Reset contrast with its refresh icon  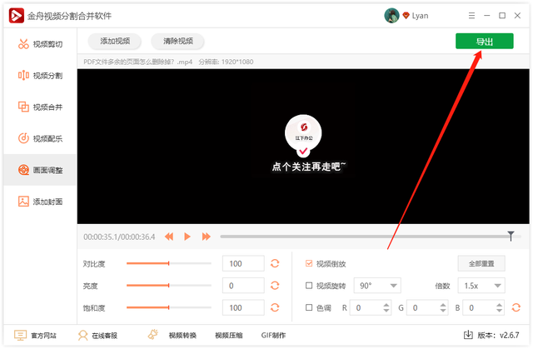[x=275, y=263]
